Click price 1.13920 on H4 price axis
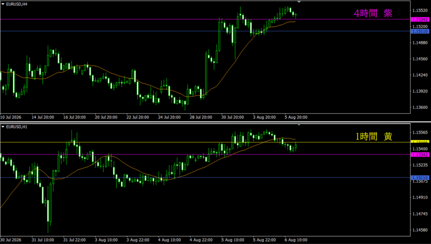The width and height of the screenshot is (431, 244). (420, 91)
